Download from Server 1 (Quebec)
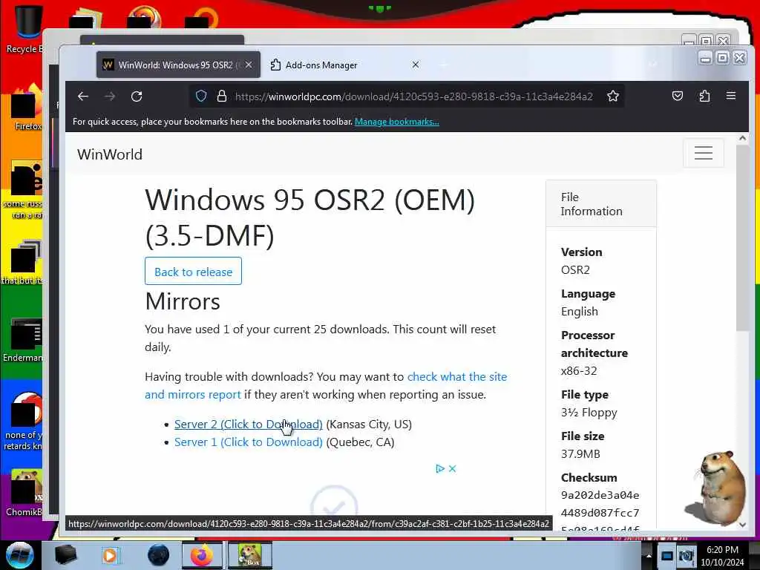This screenshot has width=760, height=570. (248, 442)
